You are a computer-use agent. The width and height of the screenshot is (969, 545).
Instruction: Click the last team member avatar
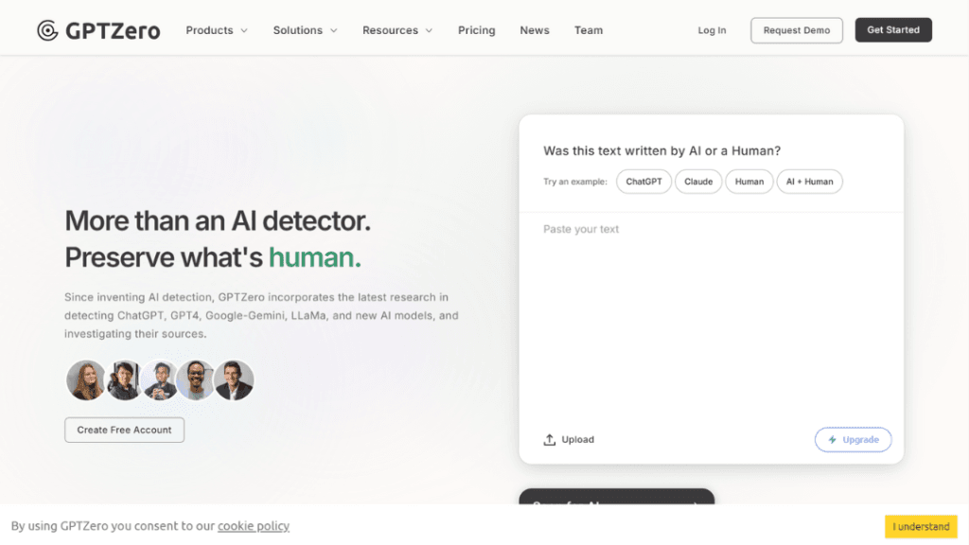pyautogui.click(x=234, y=380)
